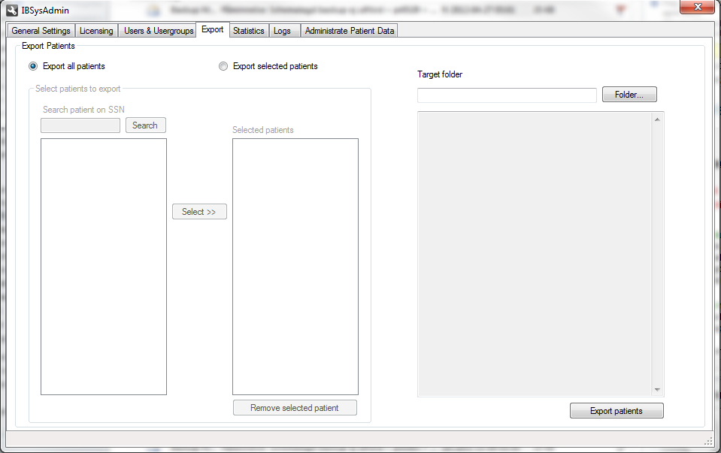The height and width of the screenshot is (453, 721).
Task: Click the Export patients button
Action: [x=616, y=411]
